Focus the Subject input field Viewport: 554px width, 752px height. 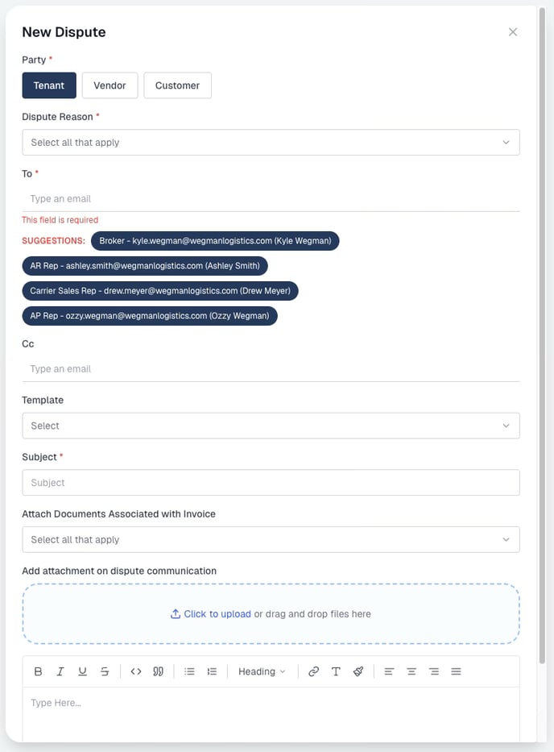[x=271, y=483]
